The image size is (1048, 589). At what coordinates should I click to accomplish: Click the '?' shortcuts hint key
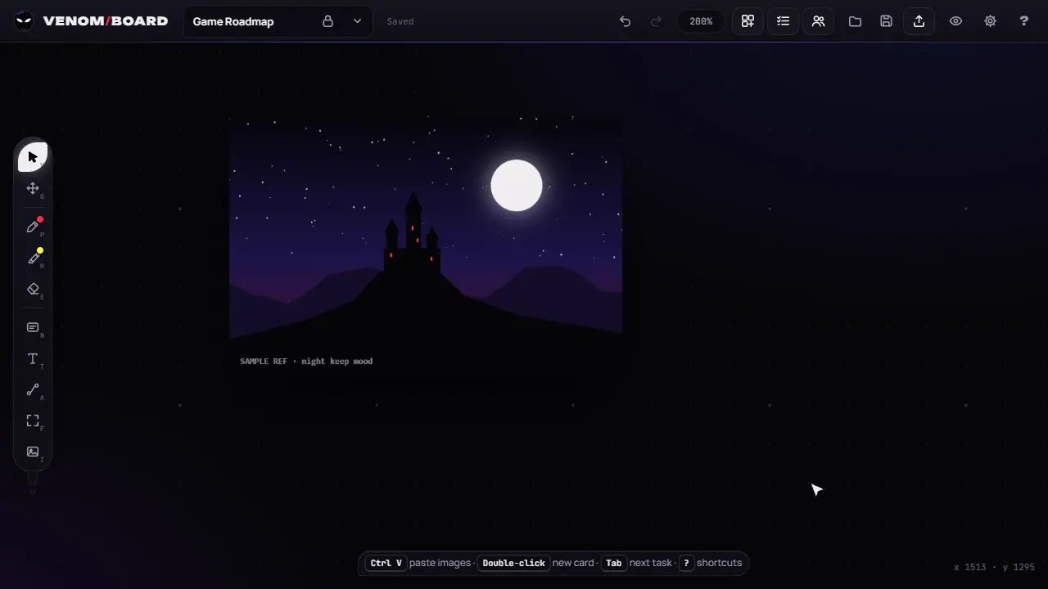(x=686, y=563)
